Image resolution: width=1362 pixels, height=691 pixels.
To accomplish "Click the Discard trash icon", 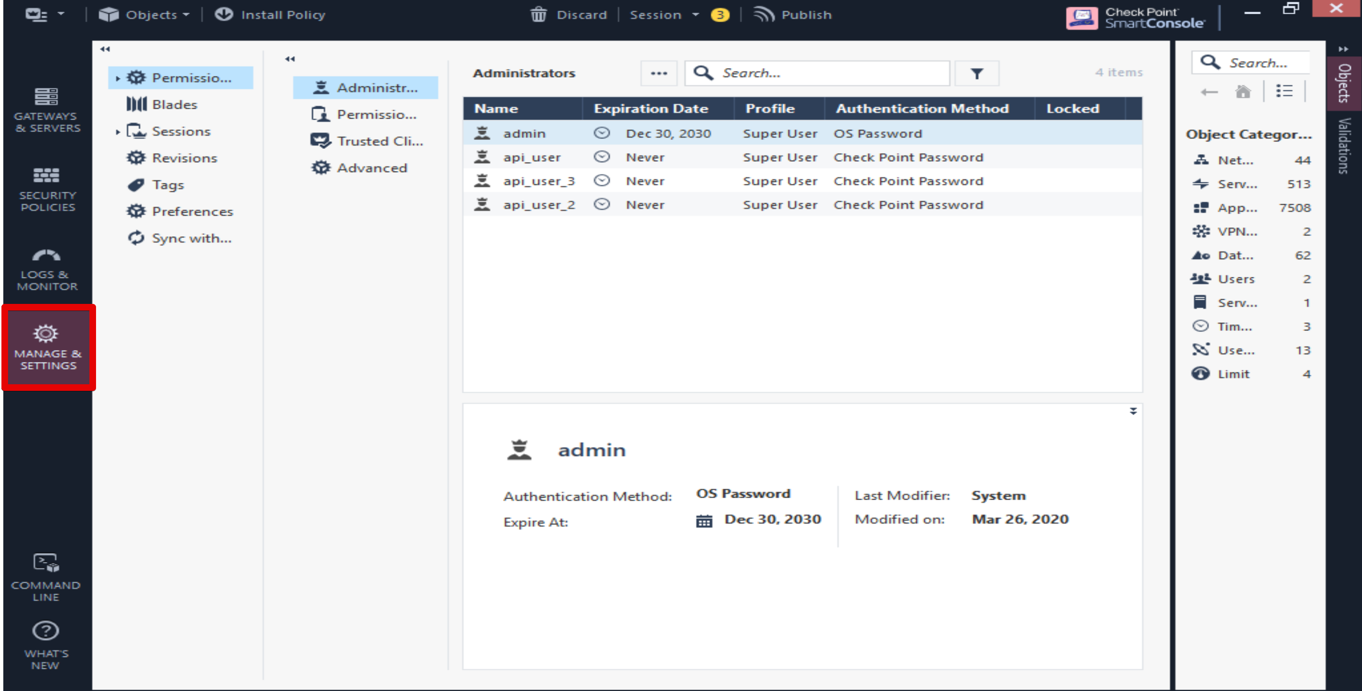I will [x=538, y=14].
